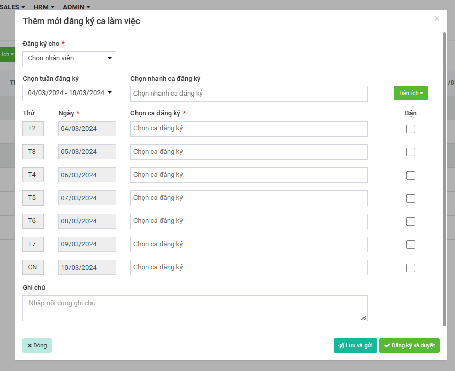The width and height of the screenshot is (455, 371).
Task: Tick the 'Bận' checkbox for T2
Action: point(411,129)
